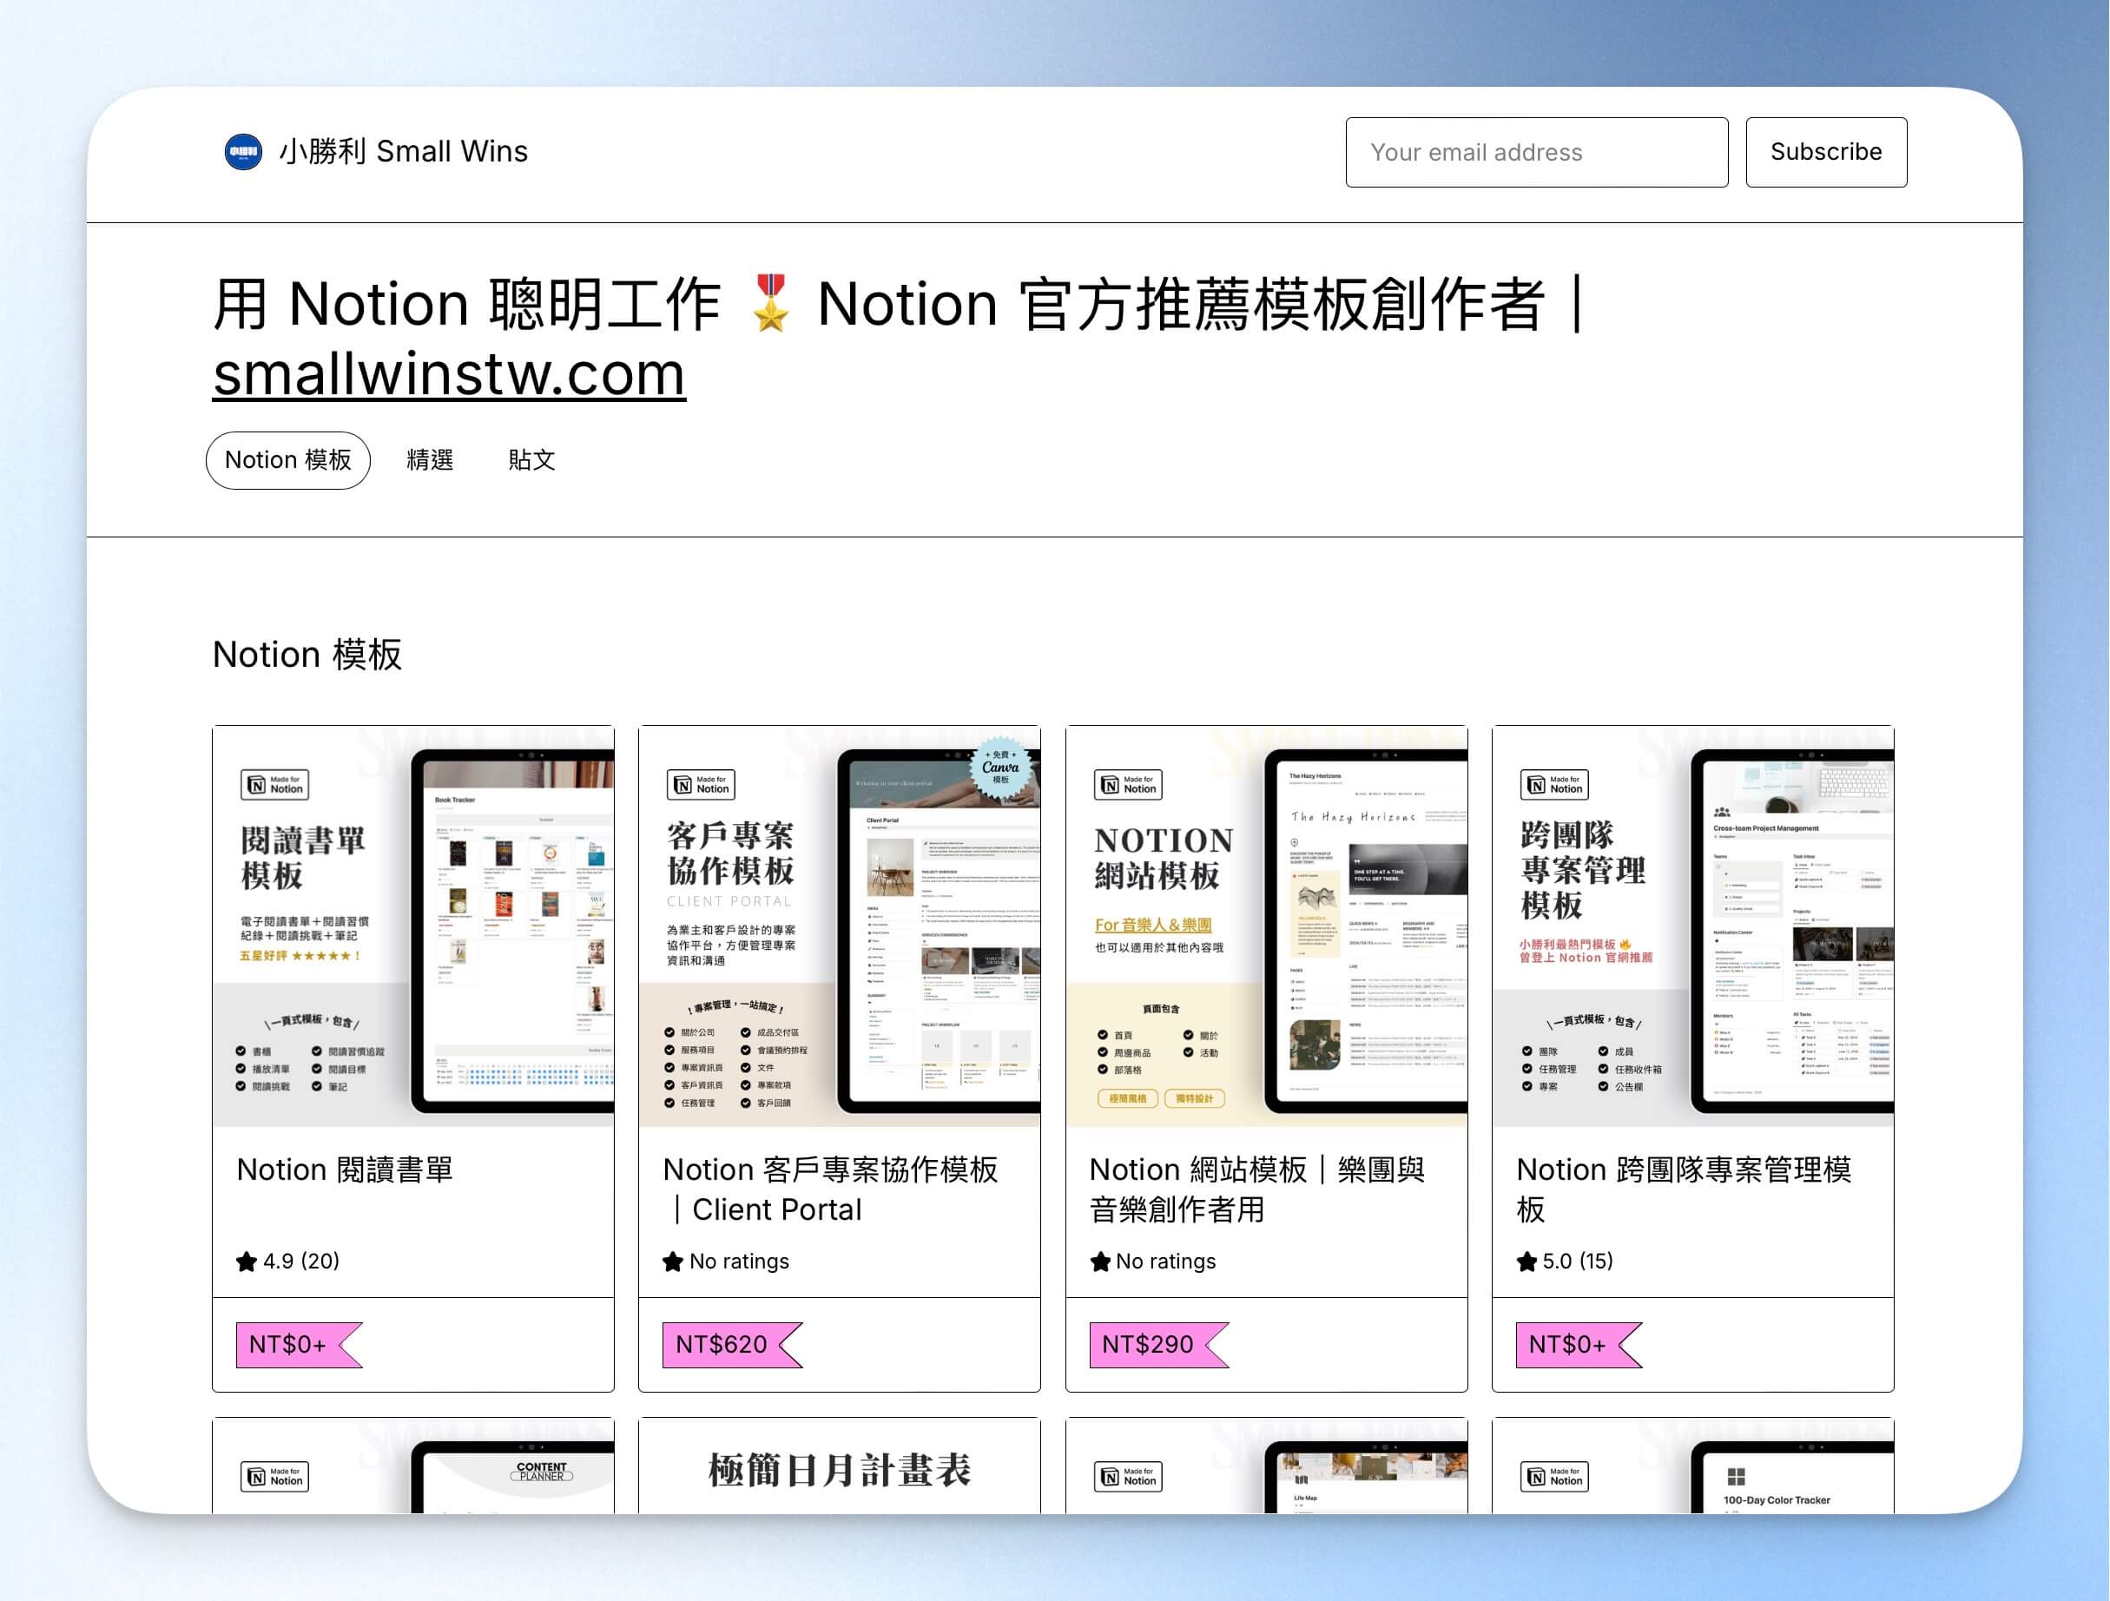Click the No ratings text on 網站模板 card
The width and height of the screenshot is (2110, 1601).
click(1165, 1262)
